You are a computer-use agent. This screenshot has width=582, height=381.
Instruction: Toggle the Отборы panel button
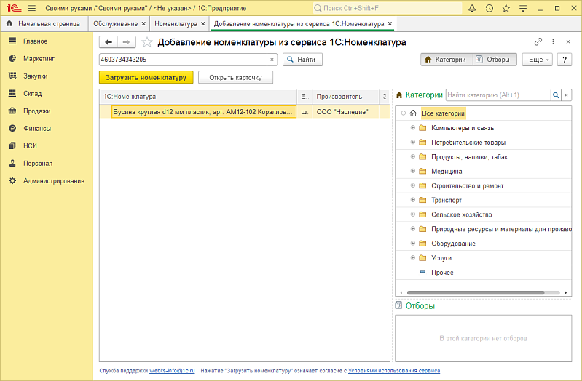(495, 60)
